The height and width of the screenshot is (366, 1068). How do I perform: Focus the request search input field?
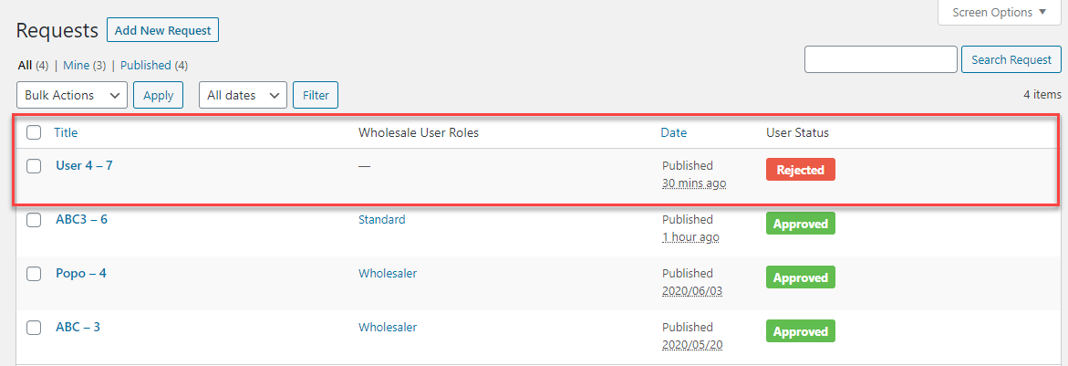coord(880,60)
